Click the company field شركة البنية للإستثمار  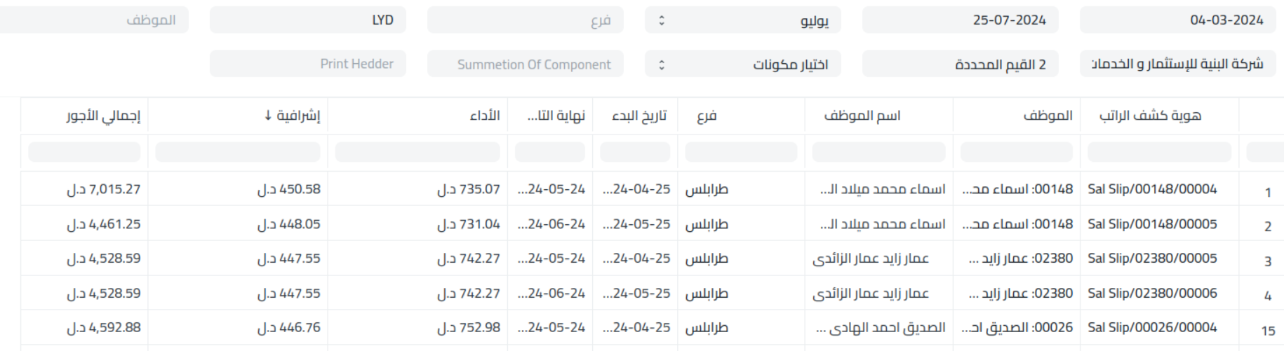point(1177,64)
